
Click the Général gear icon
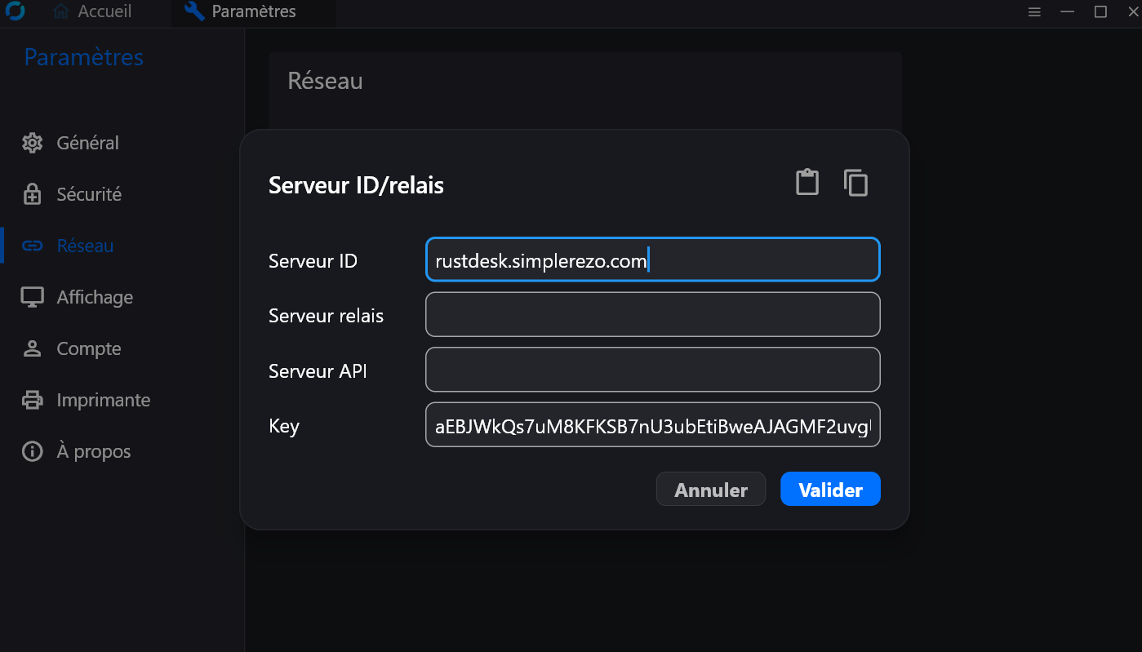(32, 143)
